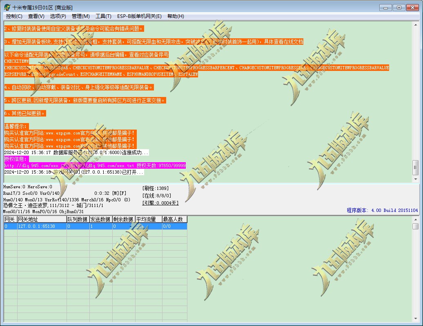Click the 以下命令适配无限装备 log line
423x326 pixels.
[86, 55]
